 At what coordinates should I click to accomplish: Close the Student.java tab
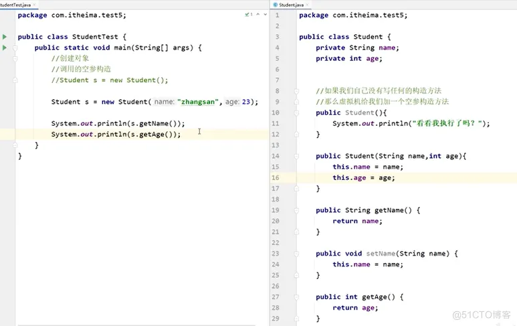click(x=307, y=5)
